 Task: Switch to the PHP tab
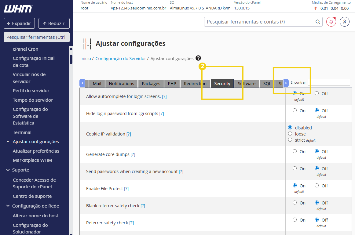point(172,83)
